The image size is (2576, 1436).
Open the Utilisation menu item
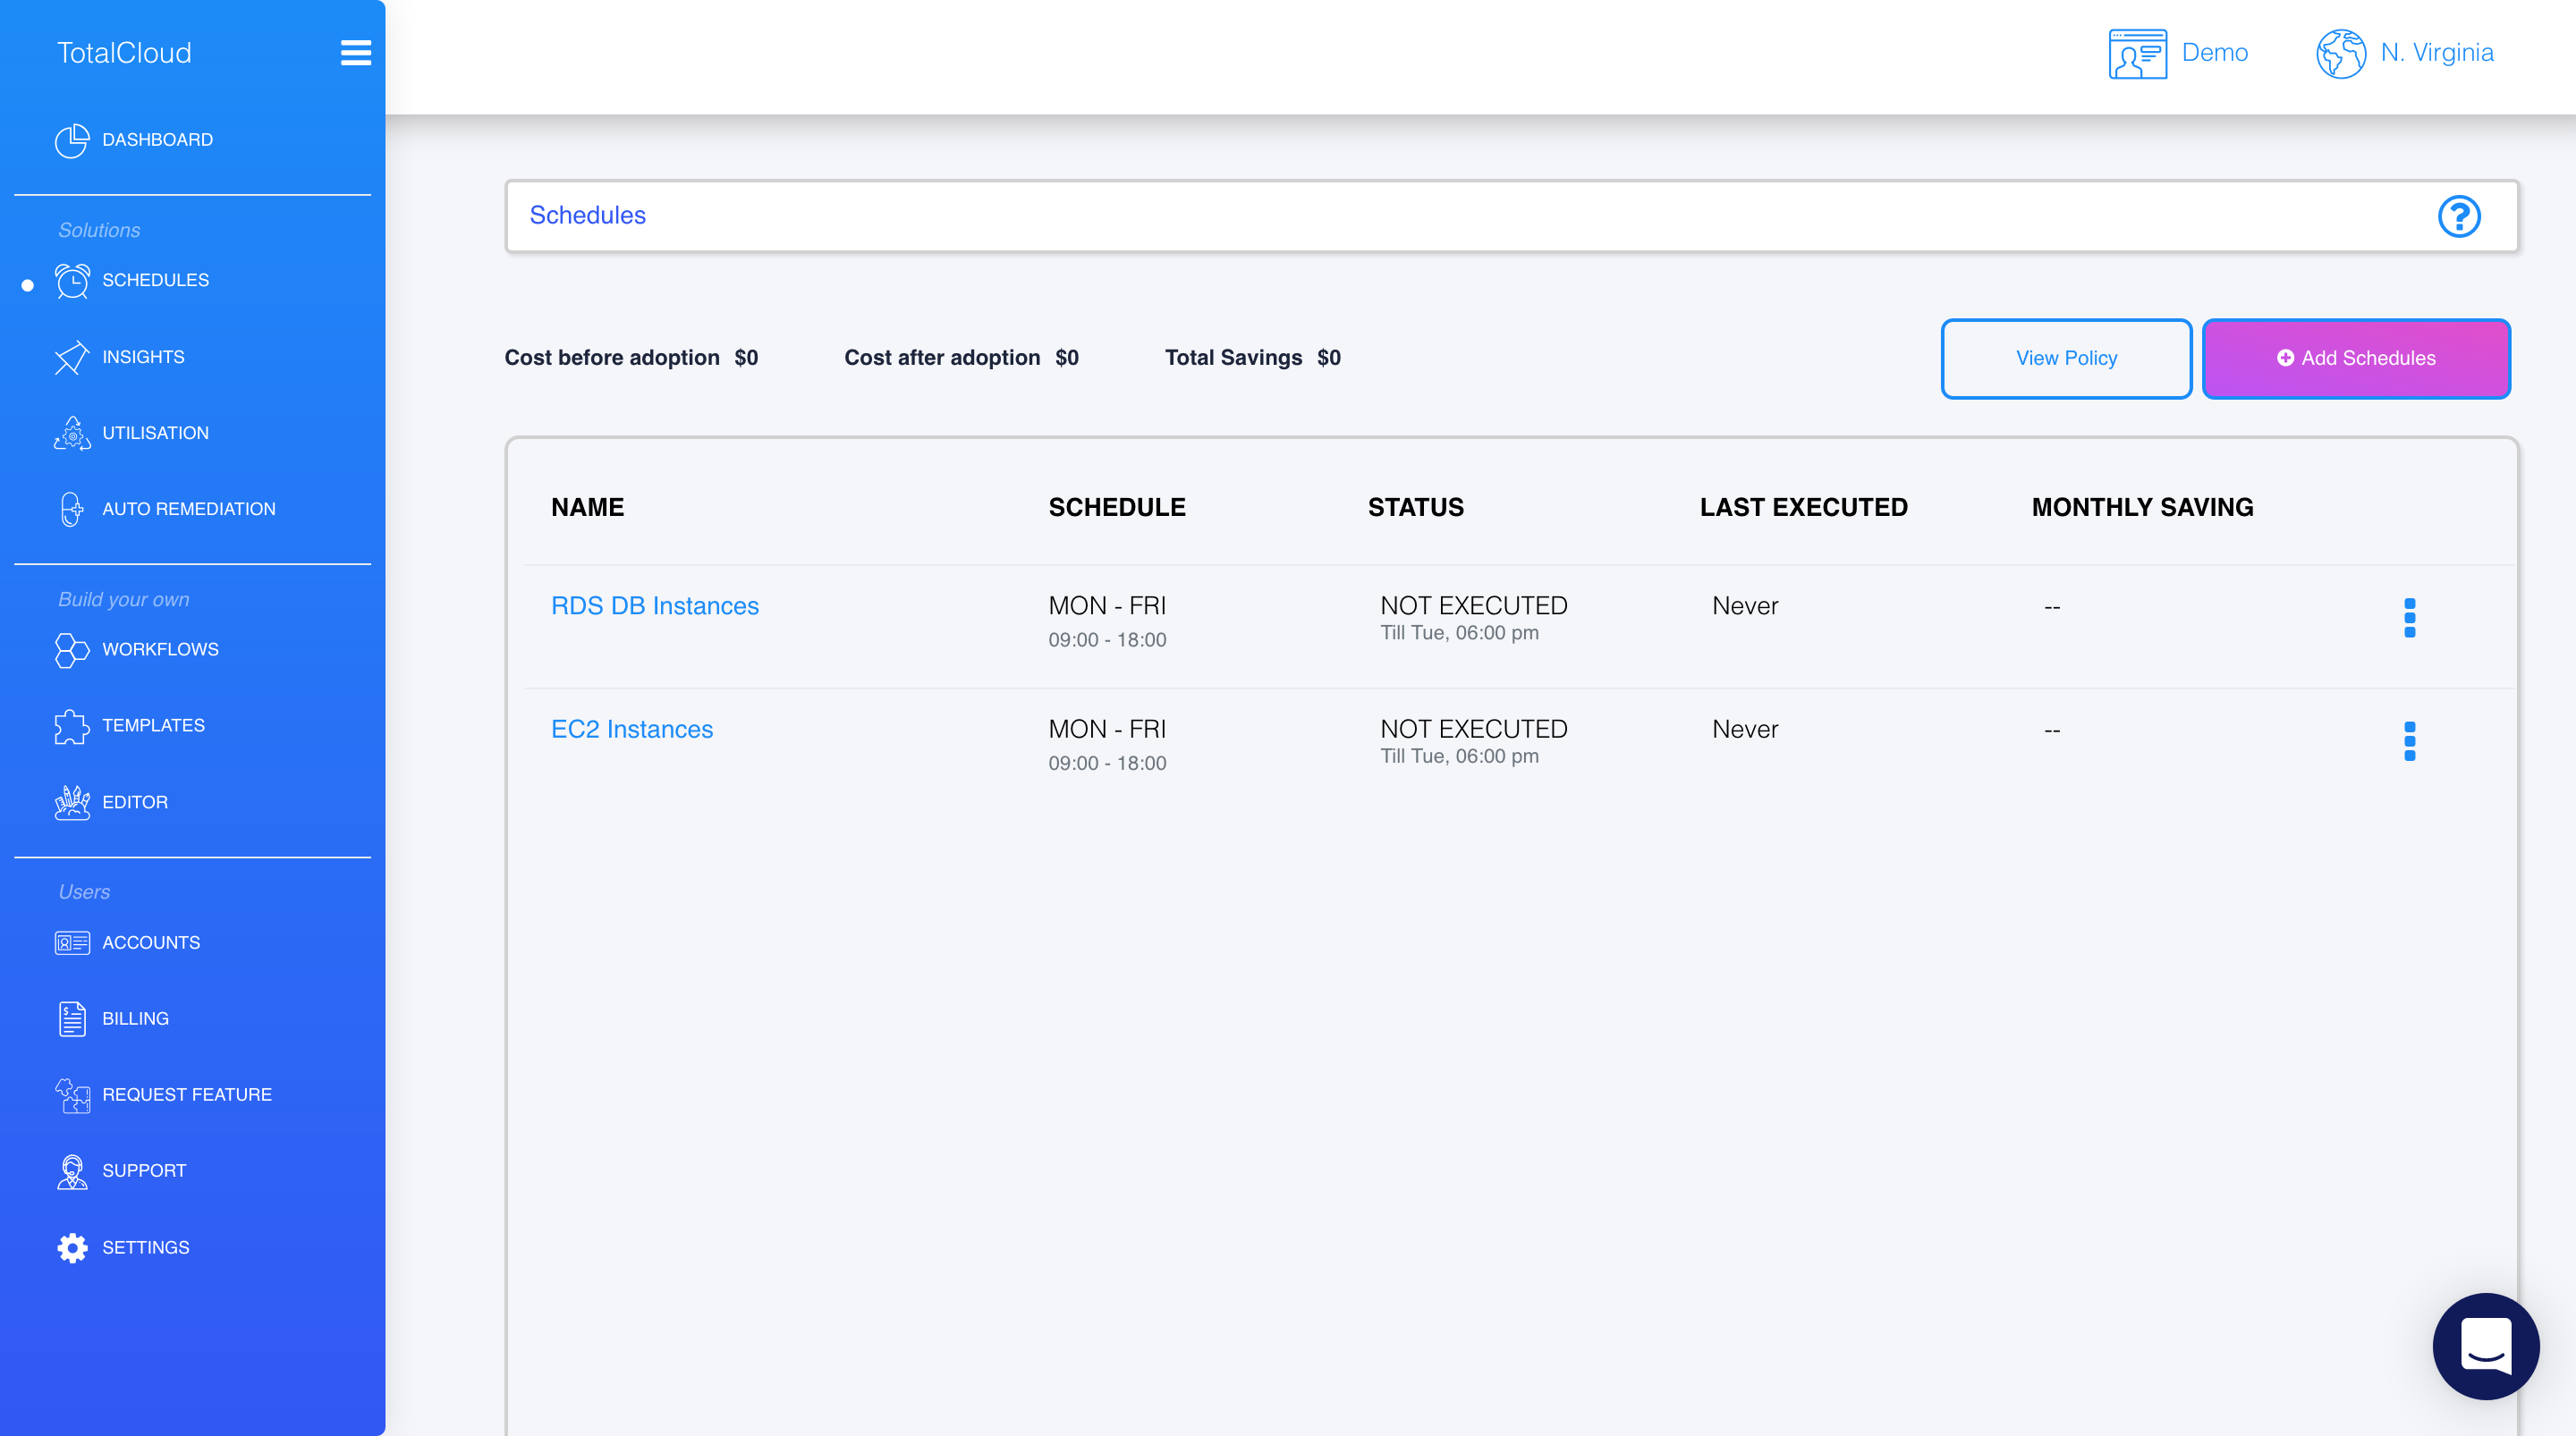[155, 433]
